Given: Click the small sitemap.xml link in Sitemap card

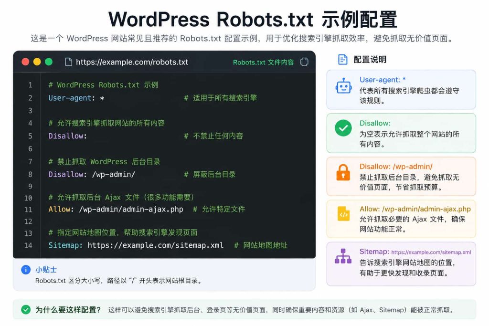Looking at the screenshot, I should pyautogui.click(x=431, y=252).
